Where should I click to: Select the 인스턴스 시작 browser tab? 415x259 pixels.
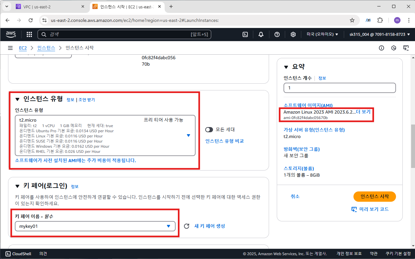point(127,6)
